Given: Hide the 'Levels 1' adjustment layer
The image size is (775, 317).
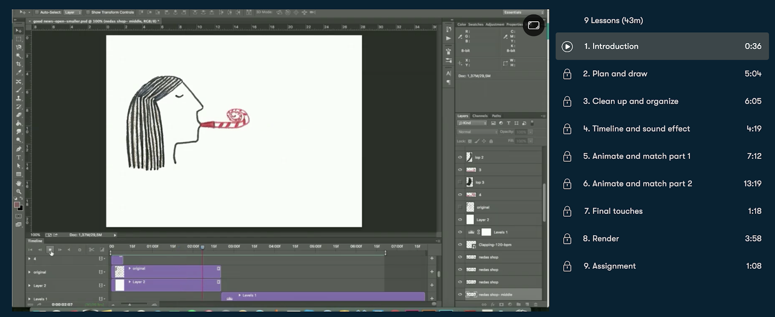Looking at the screenshot, I should (460, 232).
